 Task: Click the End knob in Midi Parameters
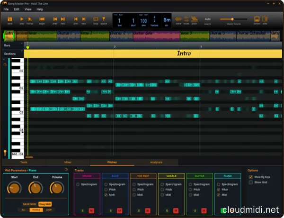click(35, 188)
